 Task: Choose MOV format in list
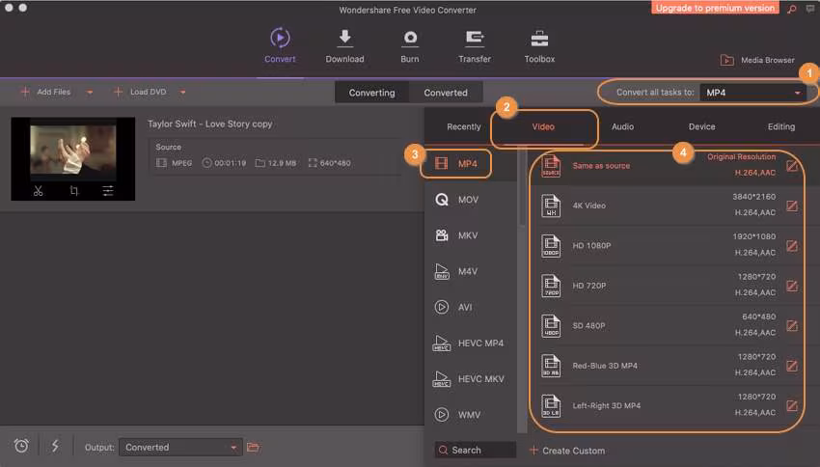pyautogui.click(x=470, y=200)
